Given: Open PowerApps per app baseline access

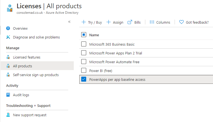Looking at the screenshot, I should pyautogui.click(x=117, y=79).
